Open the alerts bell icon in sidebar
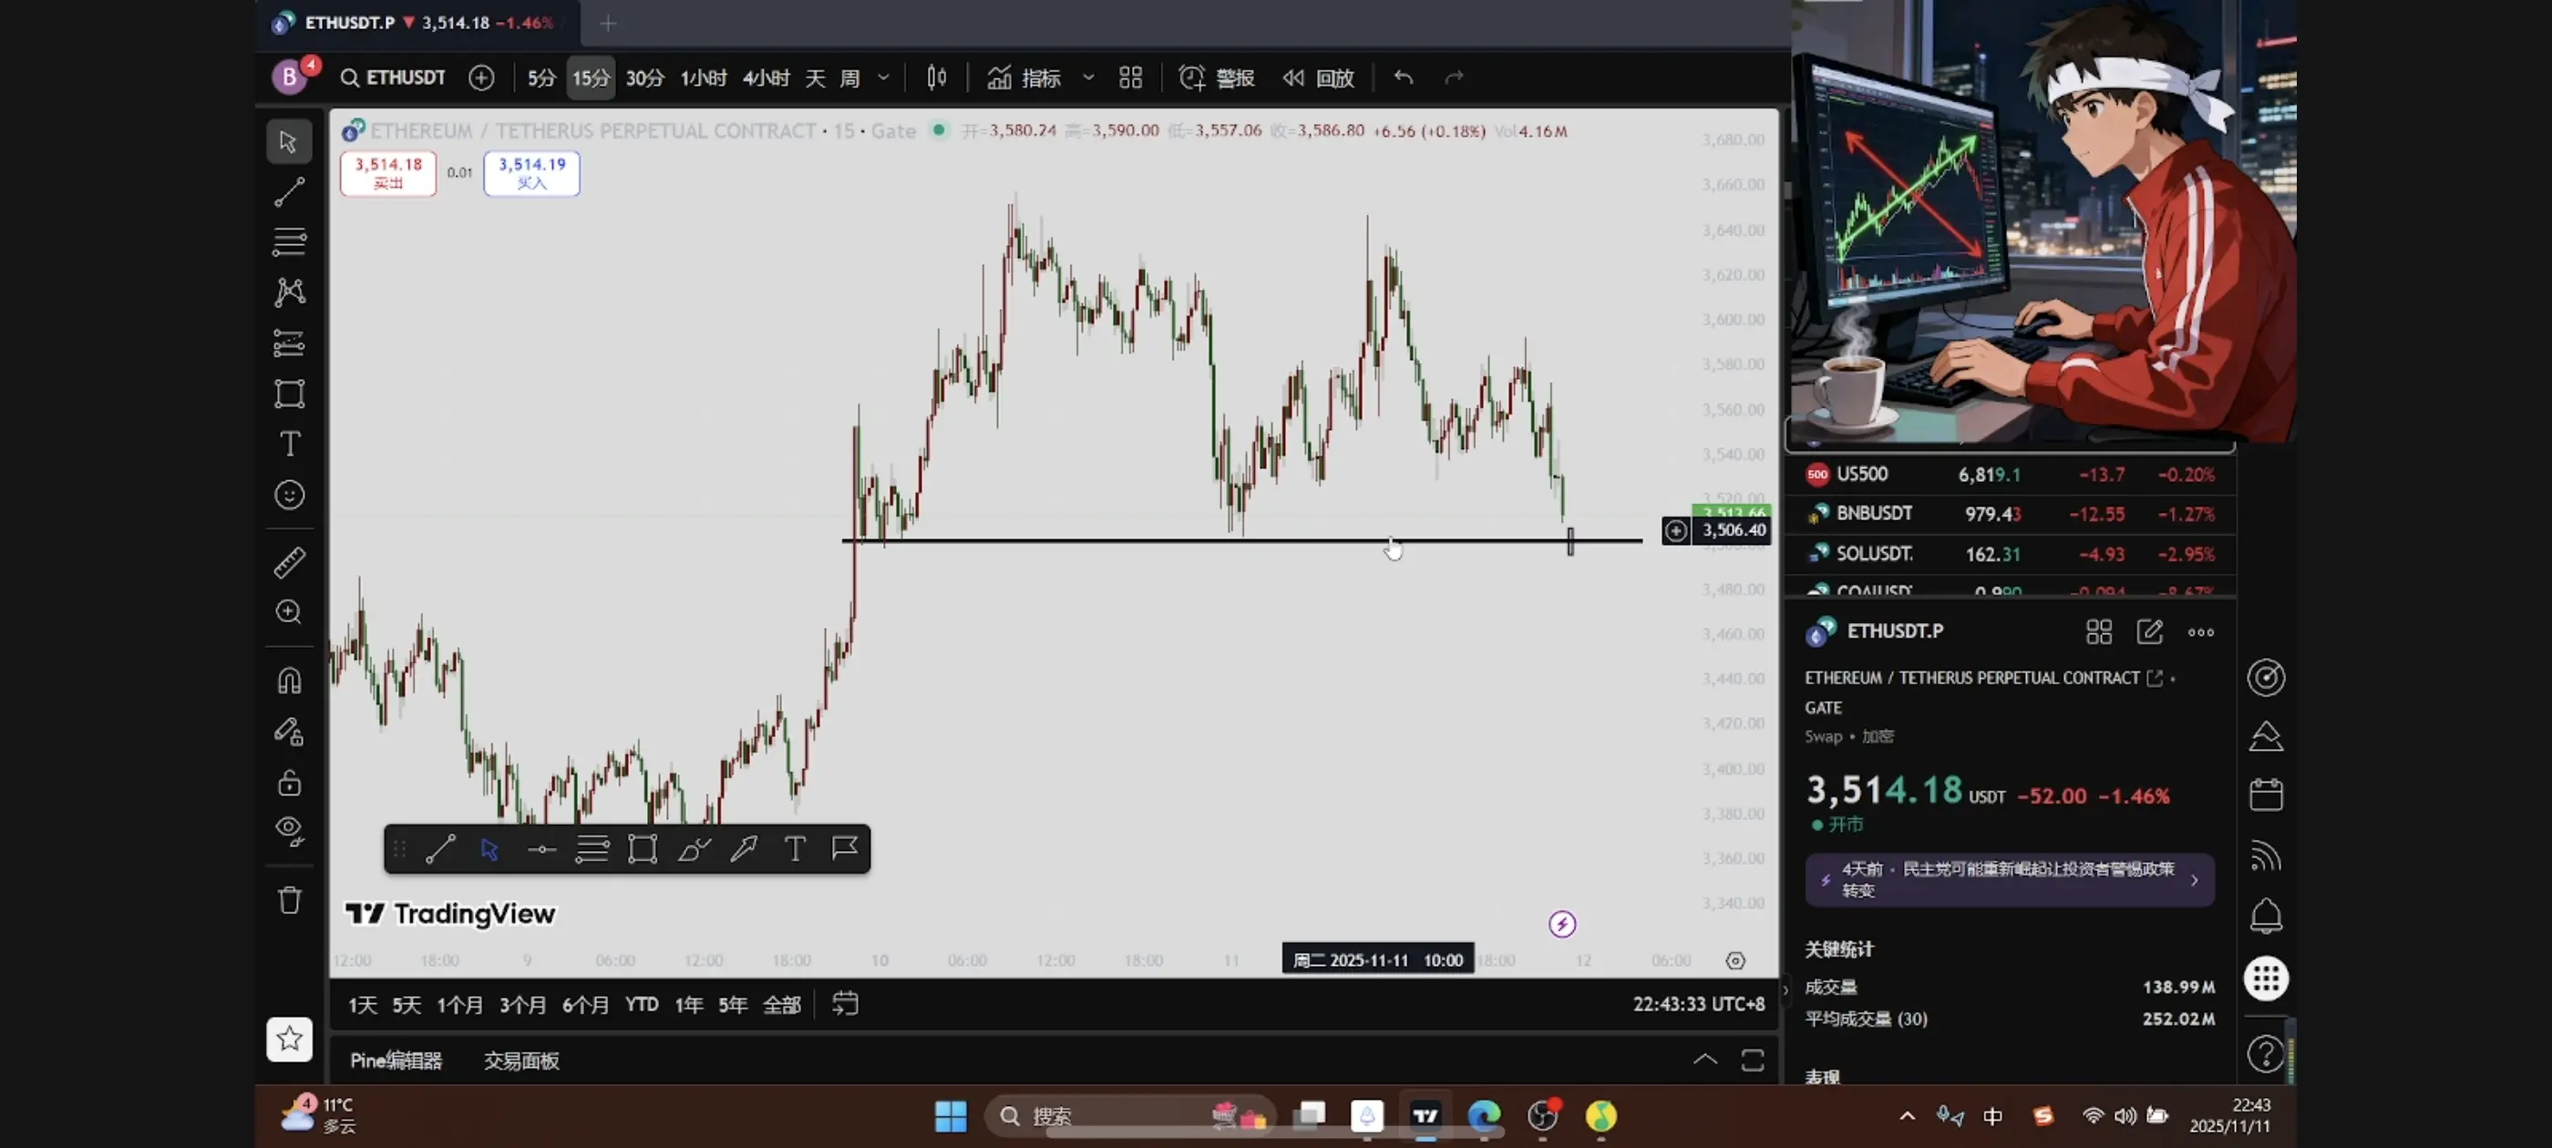 pos(2266,917)
